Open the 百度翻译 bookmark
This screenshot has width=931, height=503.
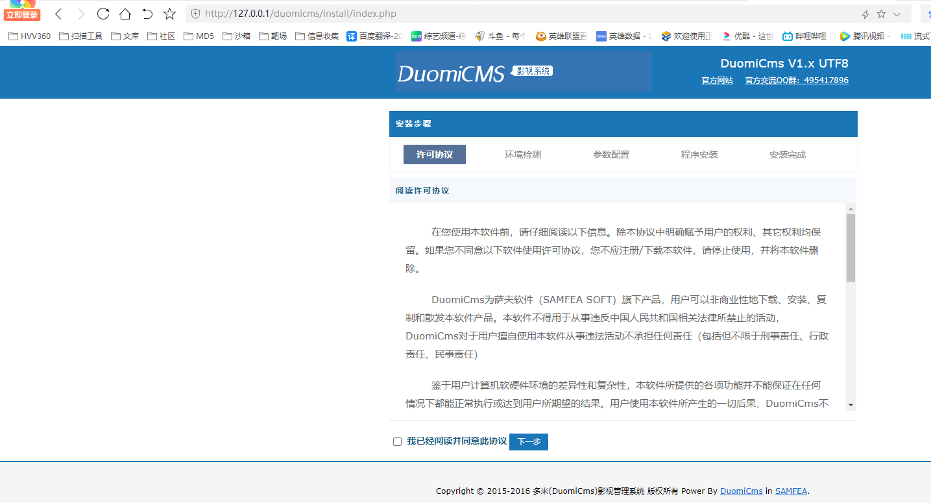point(374,36)
